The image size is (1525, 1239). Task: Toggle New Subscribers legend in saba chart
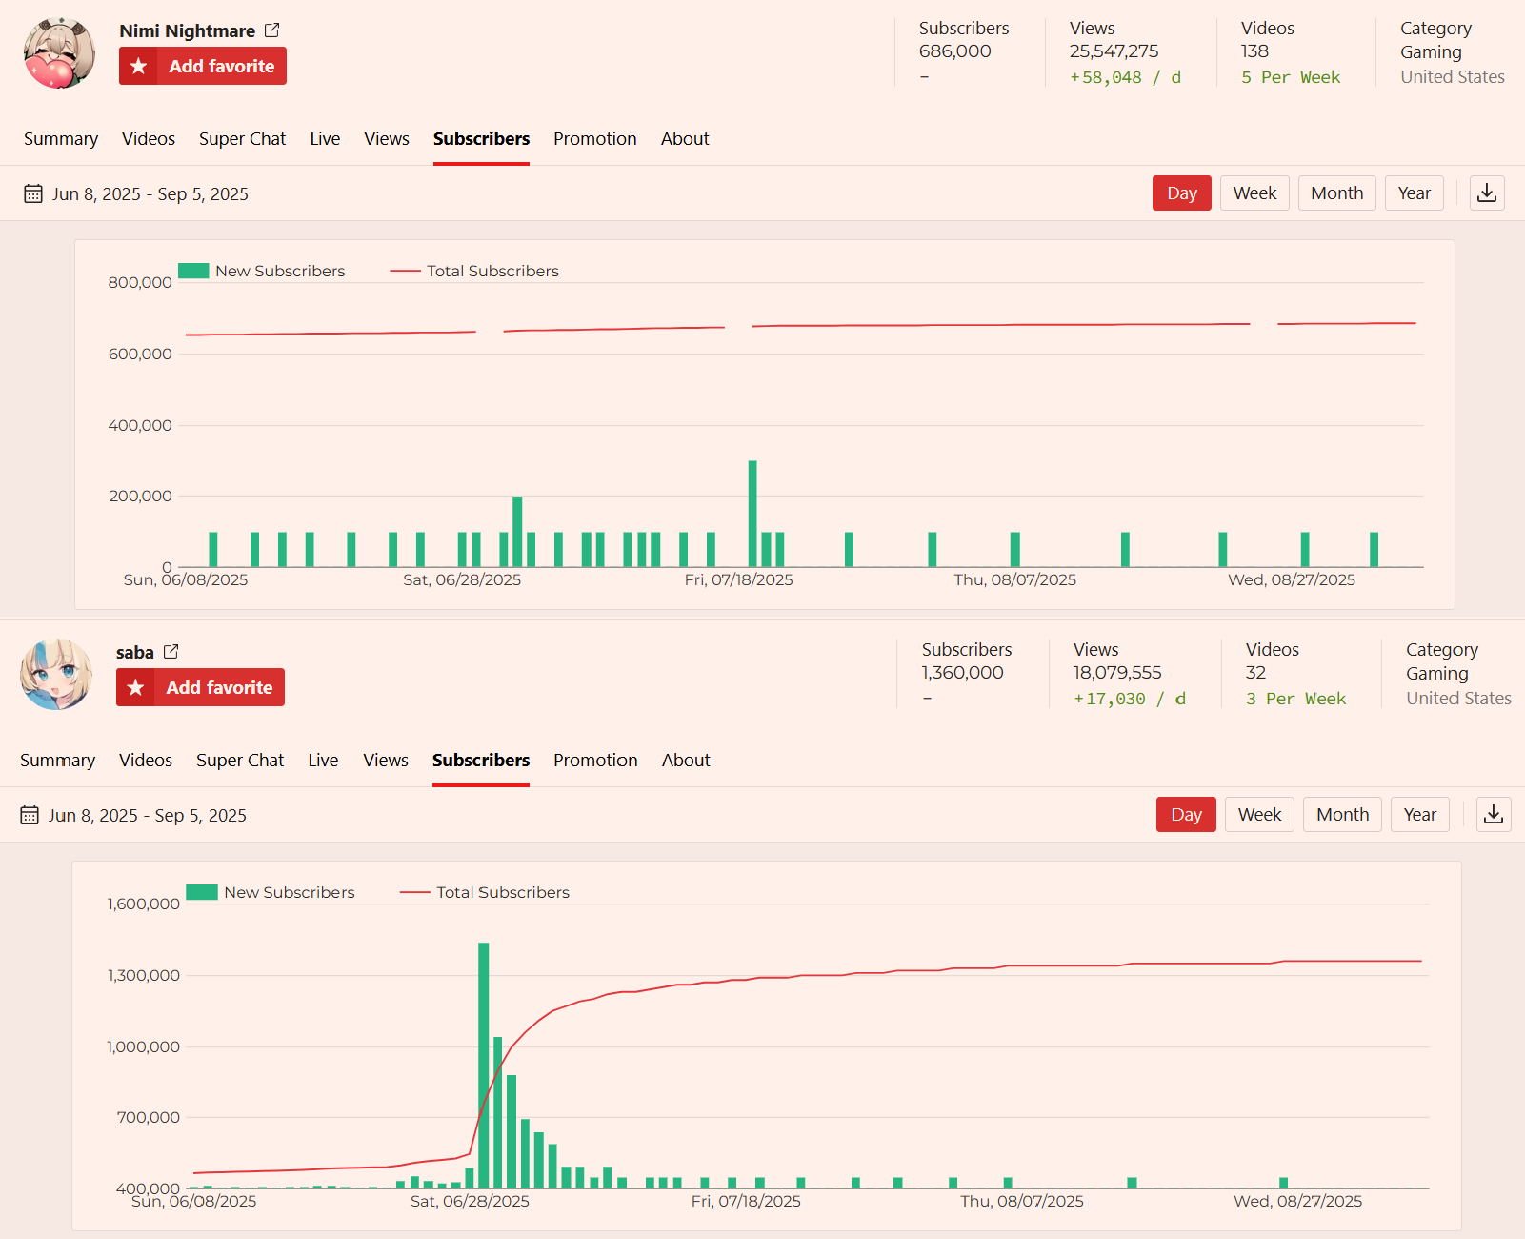[x=271, y=892]
